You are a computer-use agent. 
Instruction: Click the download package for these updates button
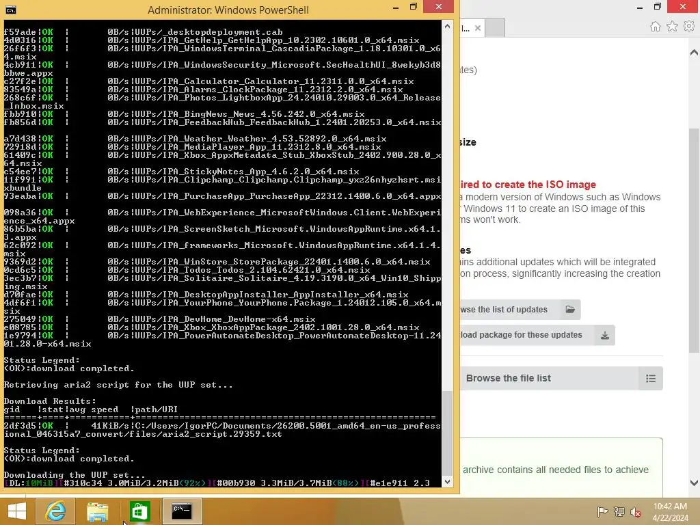pyautogui.click(x=537, y=335)
